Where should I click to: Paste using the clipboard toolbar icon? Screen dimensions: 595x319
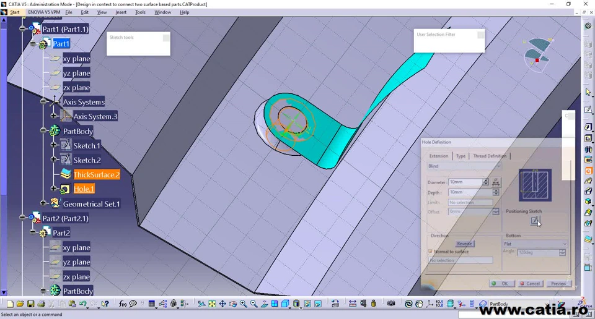pyautogui.click(x=72, y=304)
